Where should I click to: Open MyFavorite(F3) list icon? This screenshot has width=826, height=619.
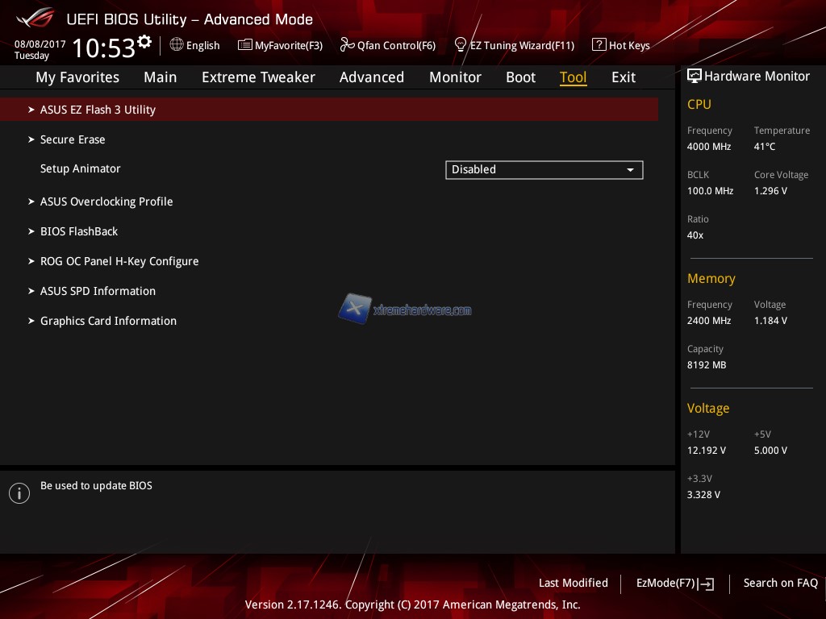(x=244, y=45)
